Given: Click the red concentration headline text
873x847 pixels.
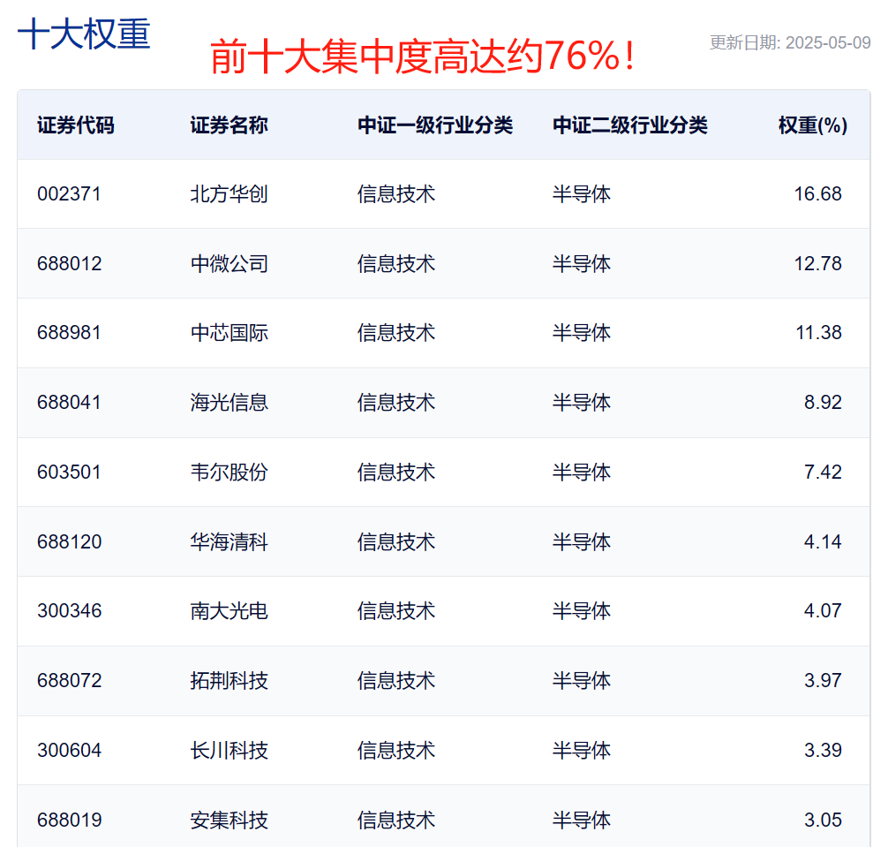Looking at the screenshot, I should click(422, 51).
